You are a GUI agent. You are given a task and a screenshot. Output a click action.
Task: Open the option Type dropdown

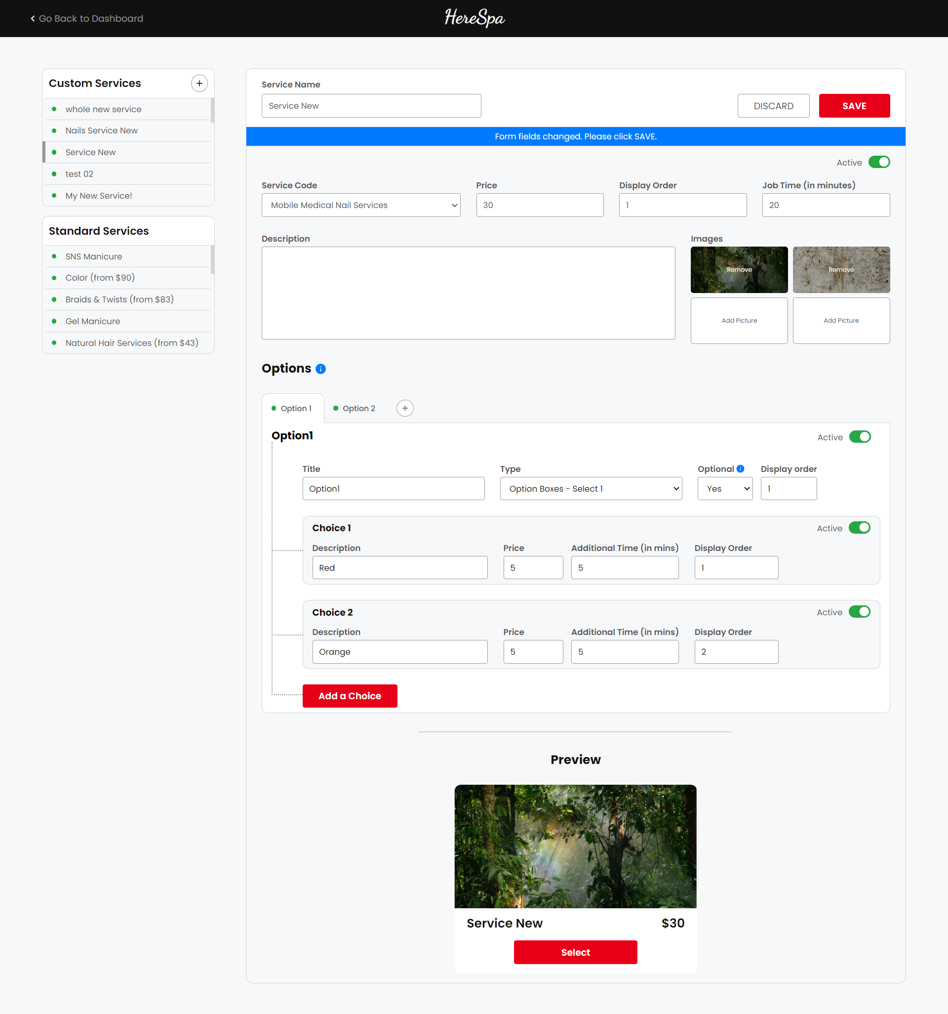tap(591, 489)
